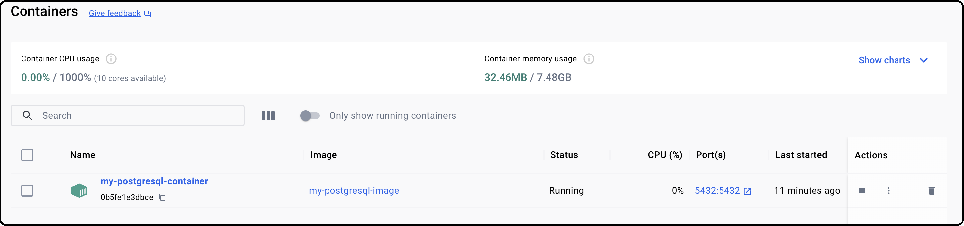Toggle Only show running containers
Screen dimensions: 964x226
pyautogui.click(x=310, y=116)
